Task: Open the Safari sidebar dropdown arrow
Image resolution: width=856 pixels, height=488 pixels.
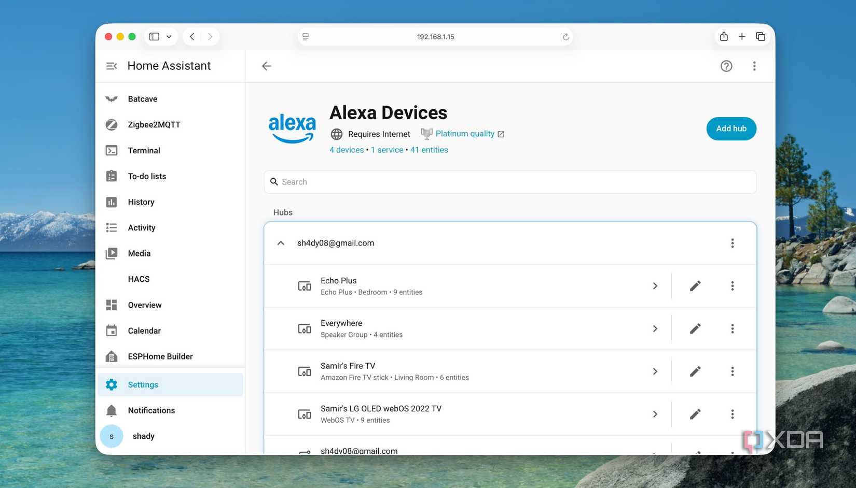Action: click(169, 37)
